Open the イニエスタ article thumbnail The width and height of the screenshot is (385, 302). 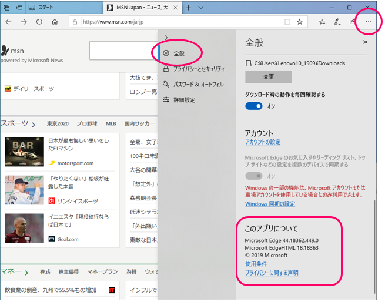coord(24,228)
